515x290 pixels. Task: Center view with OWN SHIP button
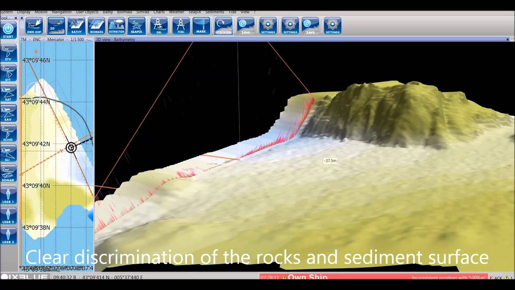[x=34, y=26]
